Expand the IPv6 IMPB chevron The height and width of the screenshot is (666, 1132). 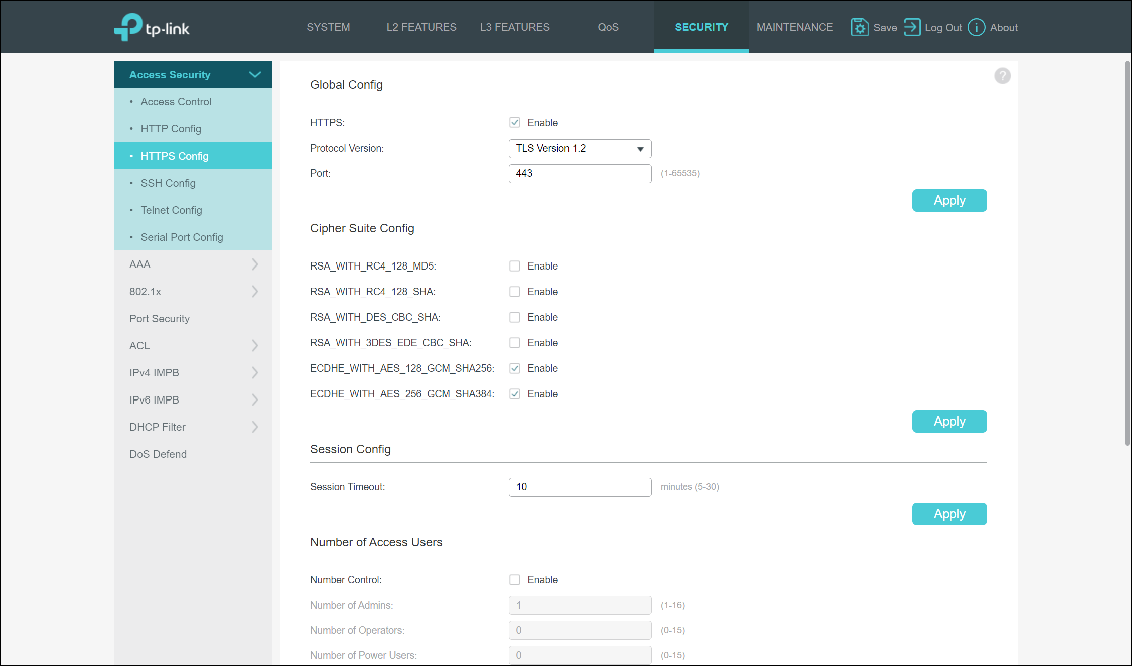[x=255, y=400]
